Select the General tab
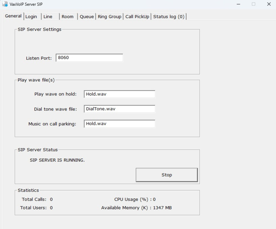Image resolution: width=276 pixels, height=229 pixels. click(13, 16)
